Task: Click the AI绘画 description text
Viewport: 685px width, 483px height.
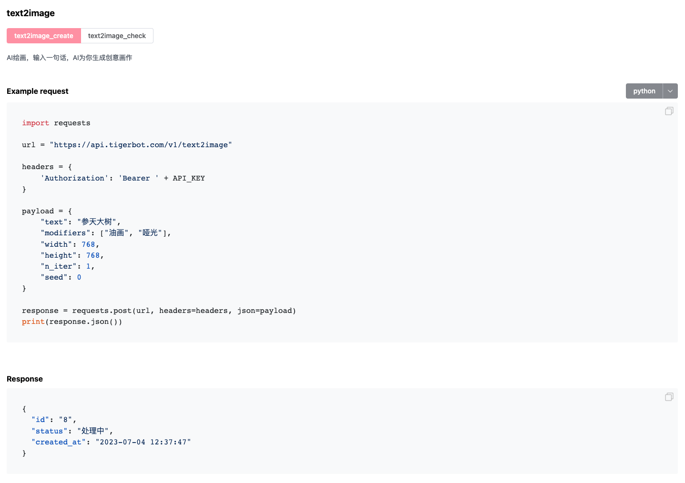Action: pos(69,57)
